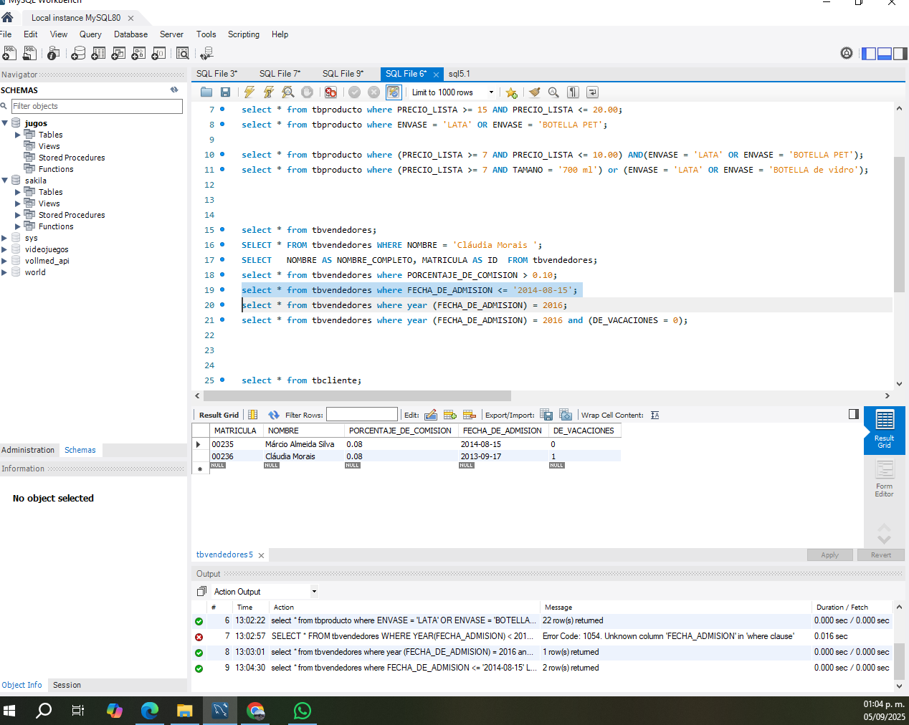This screenshot has height=725, width=909.
Task: Click the create new table icon
Action: tap(98, 53)
